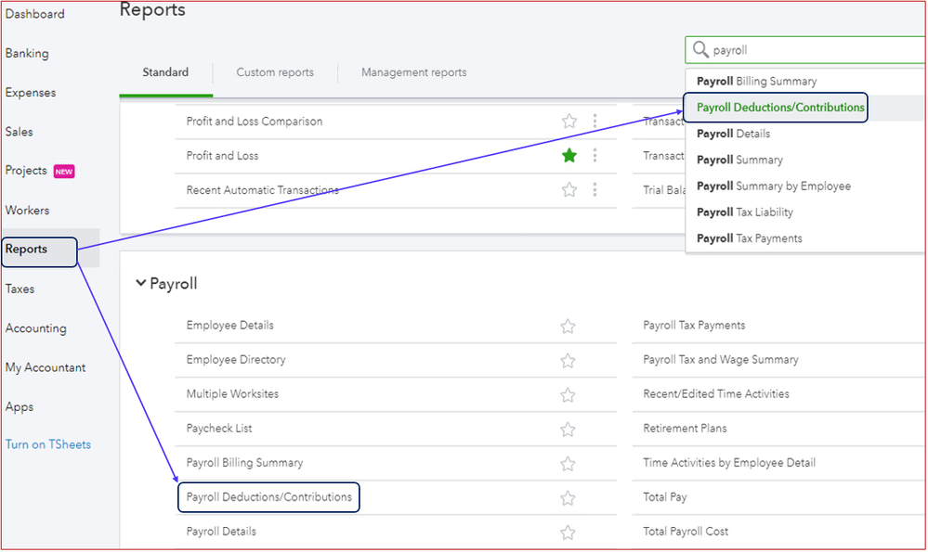Unfavorite the green Profit and Loss star
The width and height of the screenshot is (928, 552).
[x=569, y=156]
